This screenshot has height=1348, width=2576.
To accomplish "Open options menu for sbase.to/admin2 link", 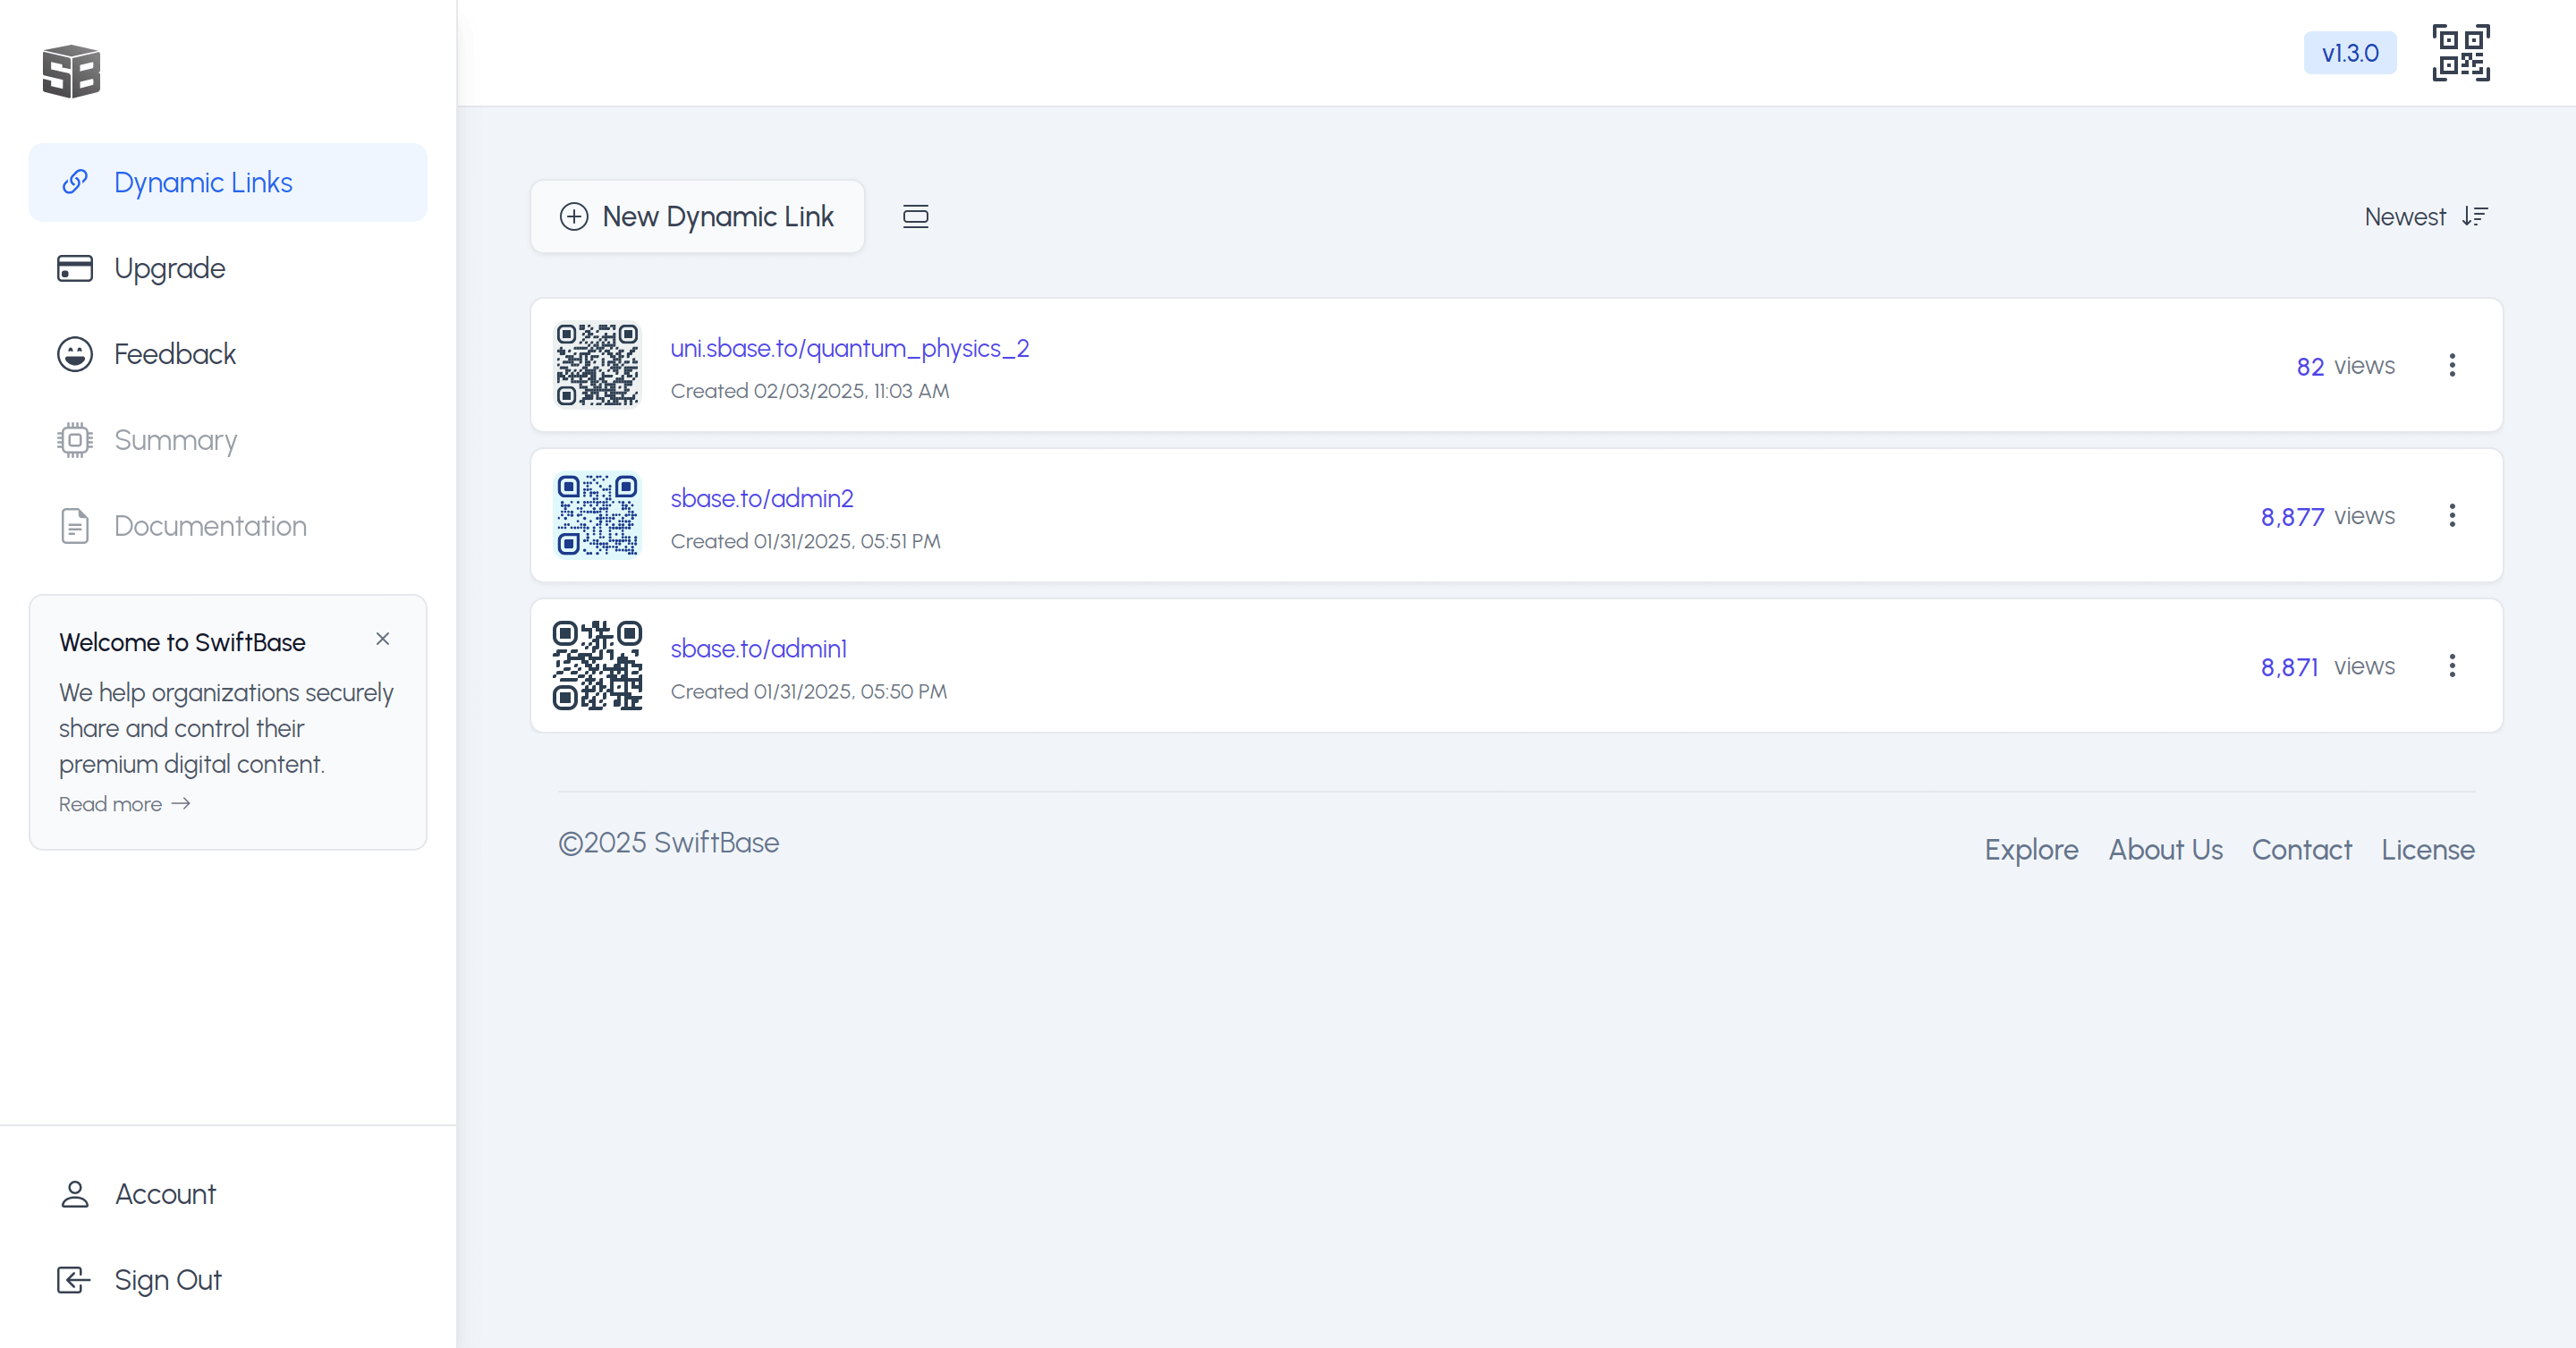I will click(x=2453, y=516).
